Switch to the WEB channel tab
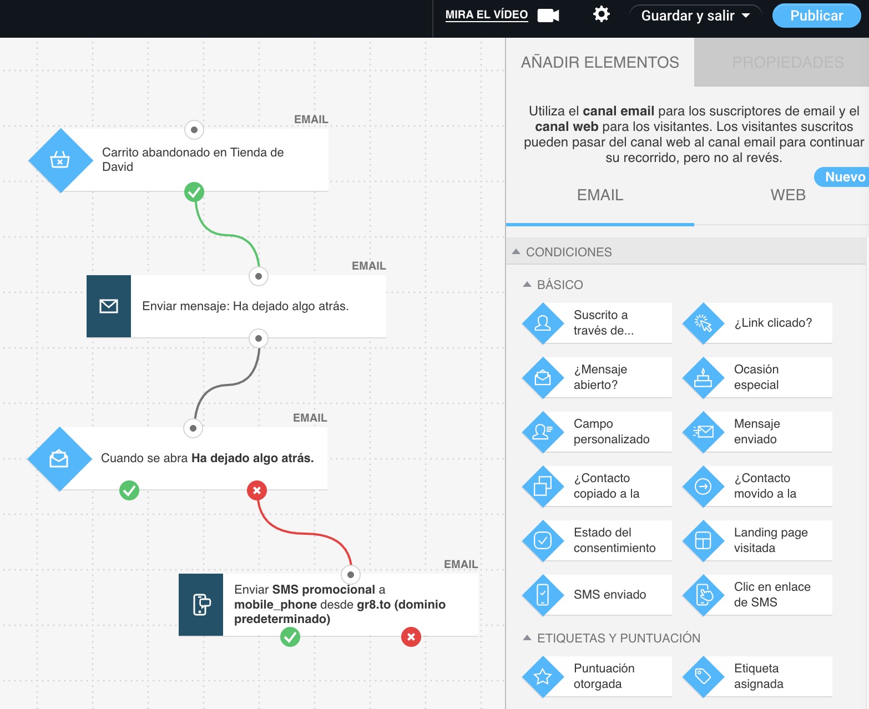The width and height of the screenshot is (869, 709). point(787,195)
